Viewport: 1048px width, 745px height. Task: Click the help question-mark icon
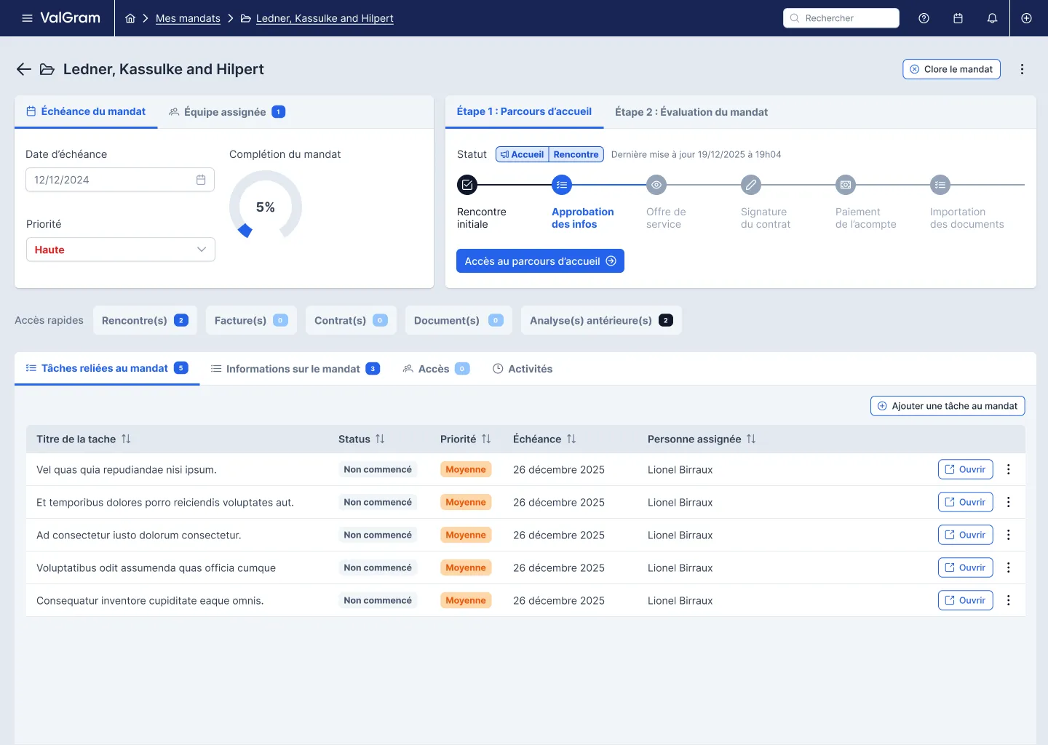point(924,17)
